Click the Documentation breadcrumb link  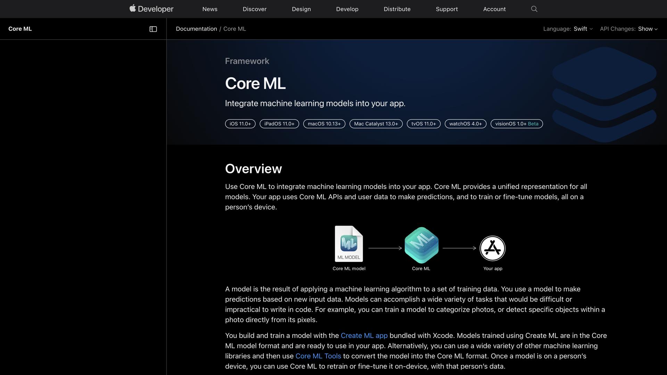click(196, 29)
